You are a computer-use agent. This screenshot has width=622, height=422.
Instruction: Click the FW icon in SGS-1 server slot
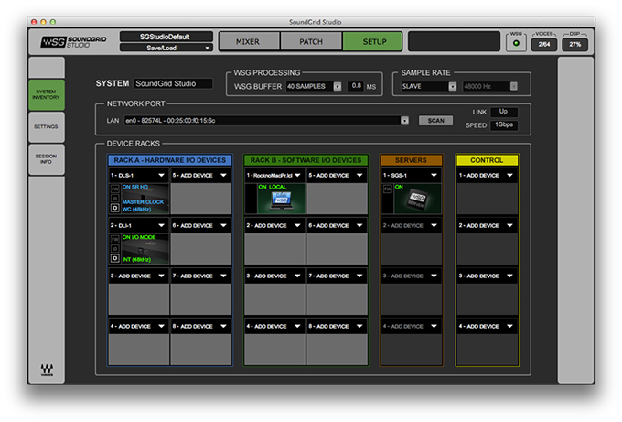387,189
